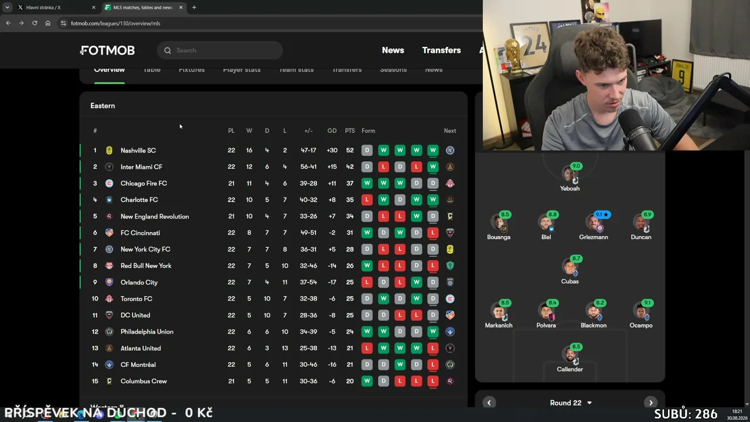Open Inter Miami CF's next opponent icon
The image size is (750, 422).
[450, 167]
